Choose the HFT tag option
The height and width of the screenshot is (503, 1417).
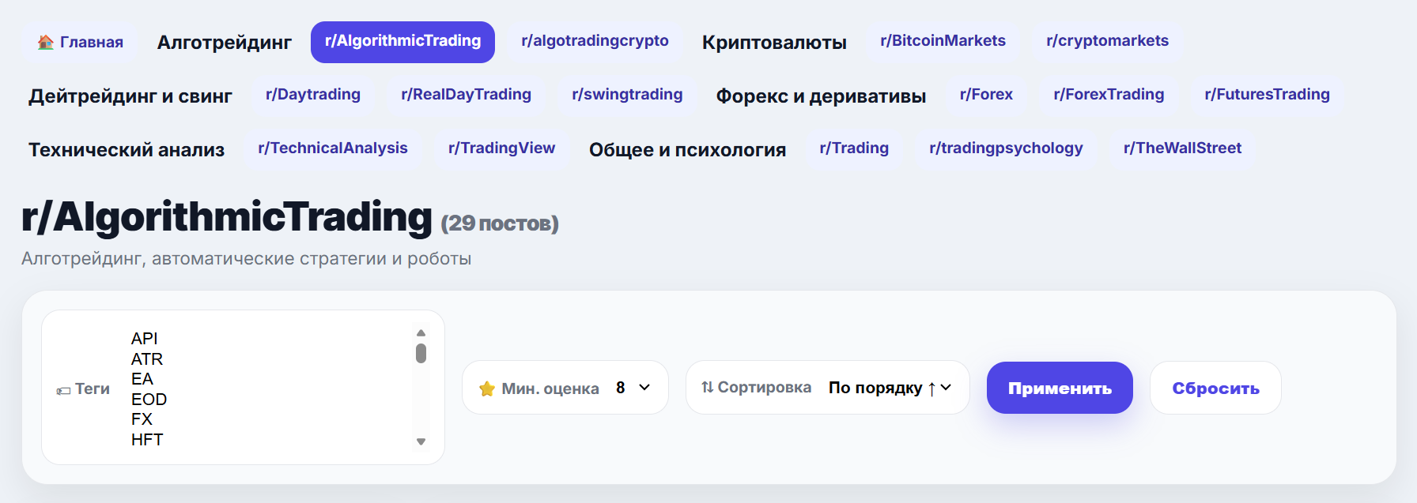147,440
